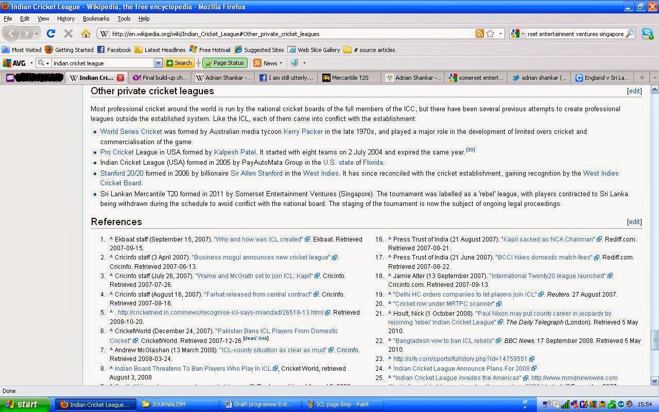Open the Sir Allen Stanford link
The width and height of the screenshot is (659, 412).
coord(256,173)
